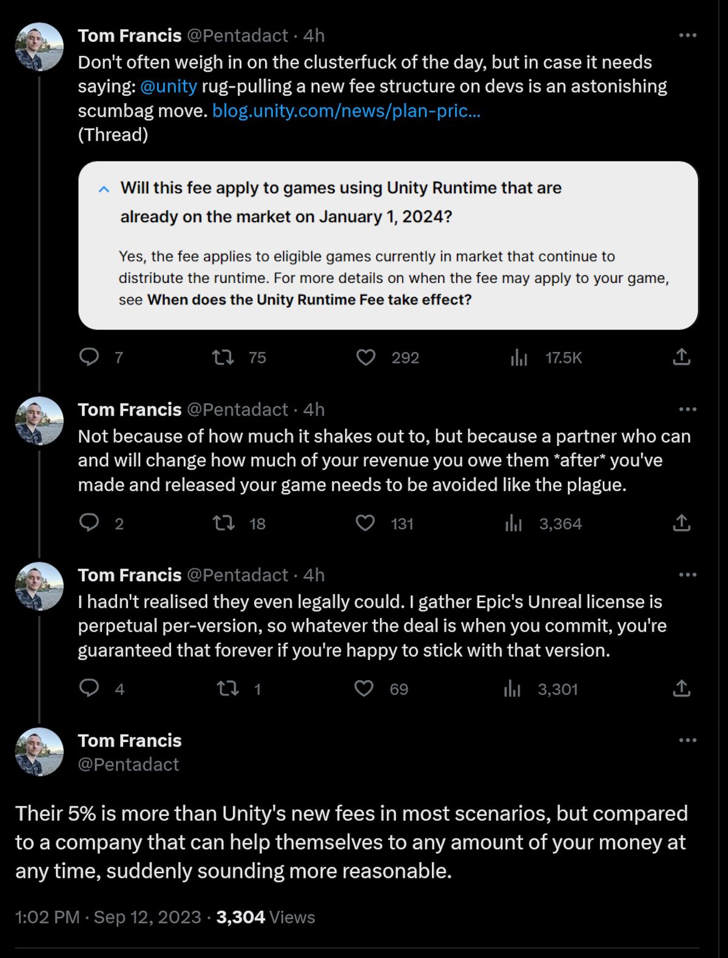View analytics for the third tweet
Viewport: 728px width, 958px height.
click(514, 689)
